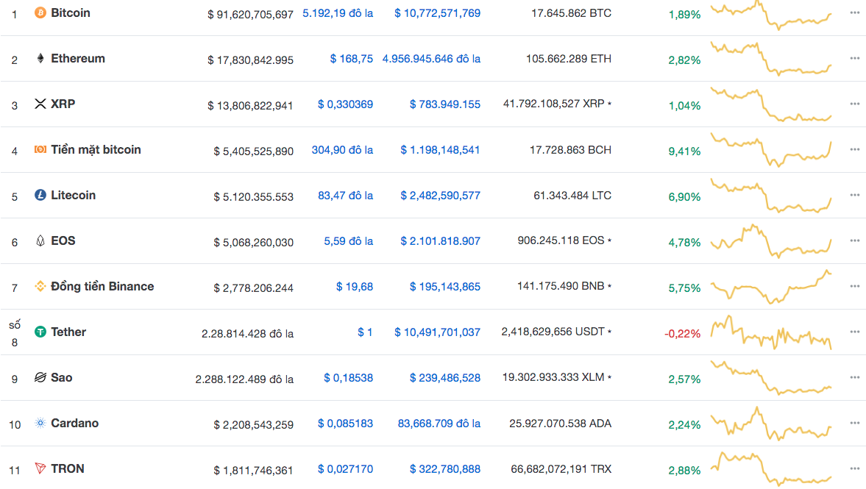This screenshot has height=489, width=866.
Task: Select the supply value 66,682,072,191 TRX
Action: pyautogui.click(x=561, y=469)
